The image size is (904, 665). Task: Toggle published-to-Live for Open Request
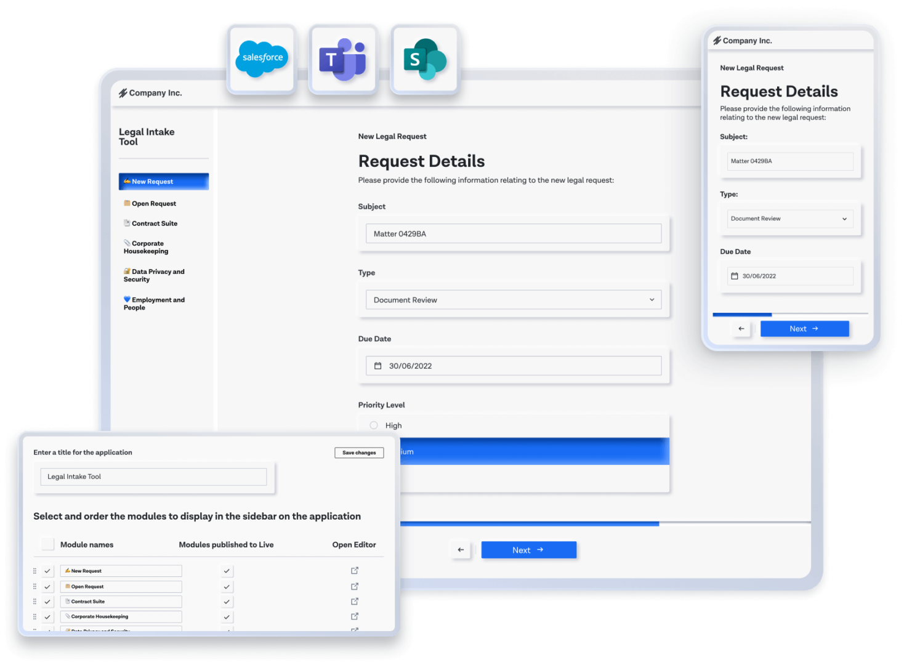click(227, 586)
